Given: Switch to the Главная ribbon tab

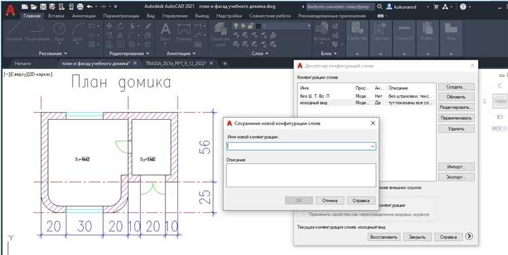Looking at the screenshot, I should [32, 16].
